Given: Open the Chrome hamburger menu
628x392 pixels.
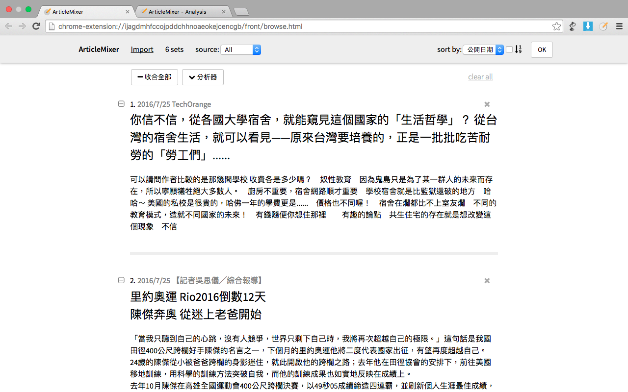Looking at the screenshot, I should (x=619, y=26).
